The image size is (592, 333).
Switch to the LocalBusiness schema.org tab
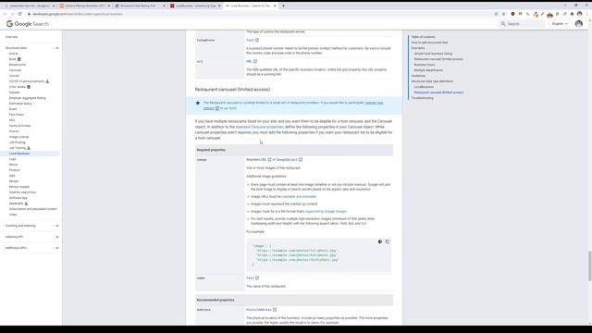195,6
